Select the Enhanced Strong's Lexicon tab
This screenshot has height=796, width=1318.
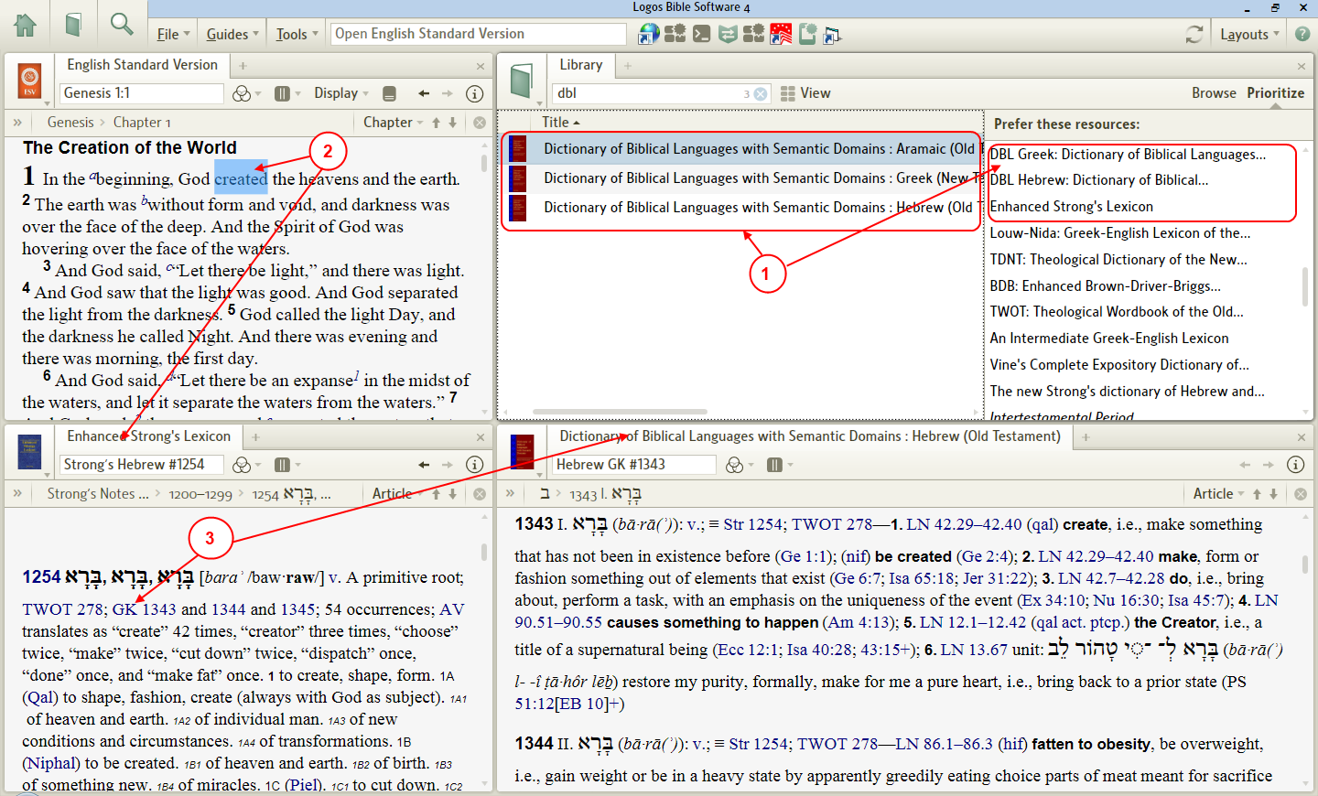tap(148, 436)
